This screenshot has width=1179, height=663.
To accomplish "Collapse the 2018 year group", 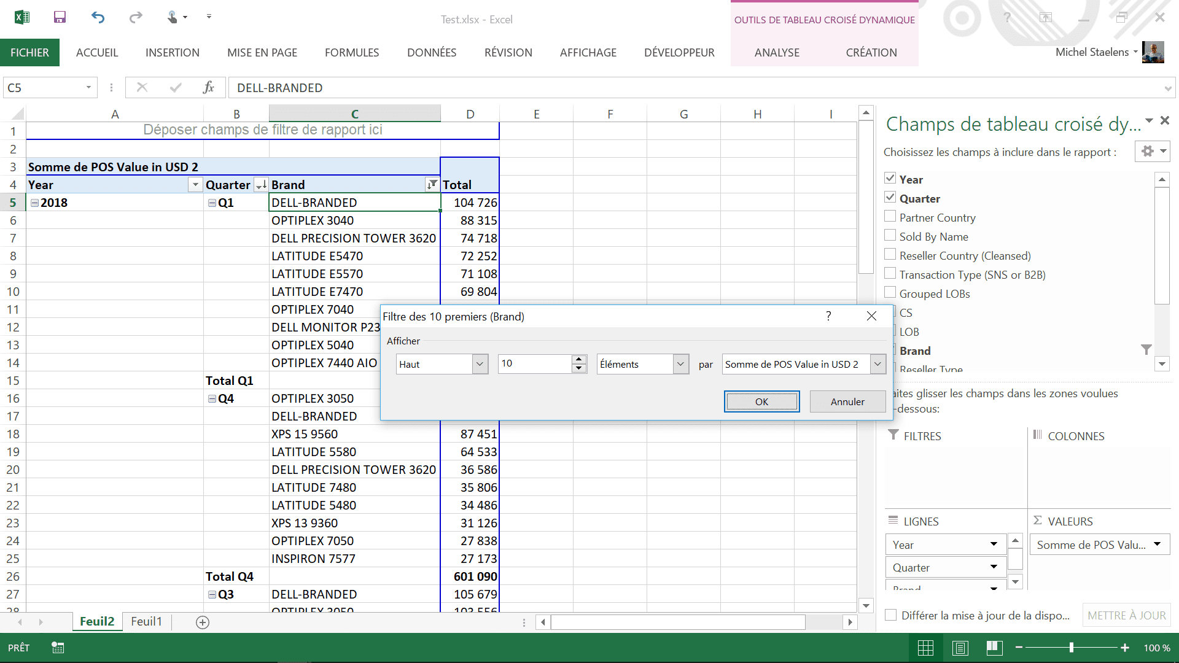I will (35, 203).
